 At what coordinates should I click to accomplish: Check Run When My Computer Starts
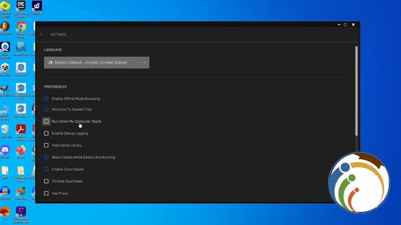pyautogui.click(x=46, y=121)
